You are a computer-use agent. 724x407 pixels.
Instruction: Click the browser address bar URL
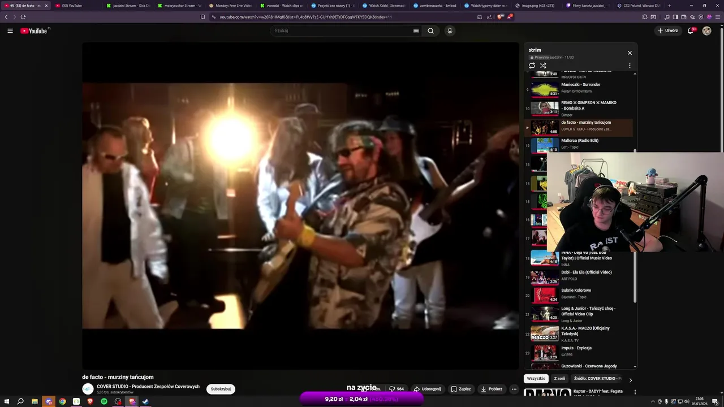(305, 17)
